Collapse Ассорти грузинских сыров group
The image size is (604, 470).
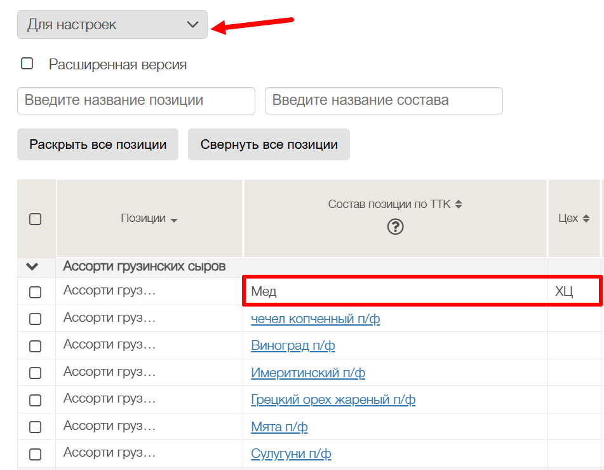[x=32, y=266]
